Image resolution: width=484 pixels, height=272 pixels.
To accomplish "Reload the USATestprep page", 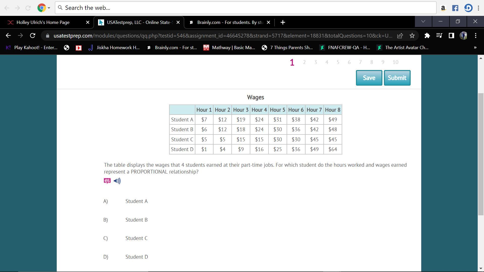I will pyautogui.click(x=33, y=36).
